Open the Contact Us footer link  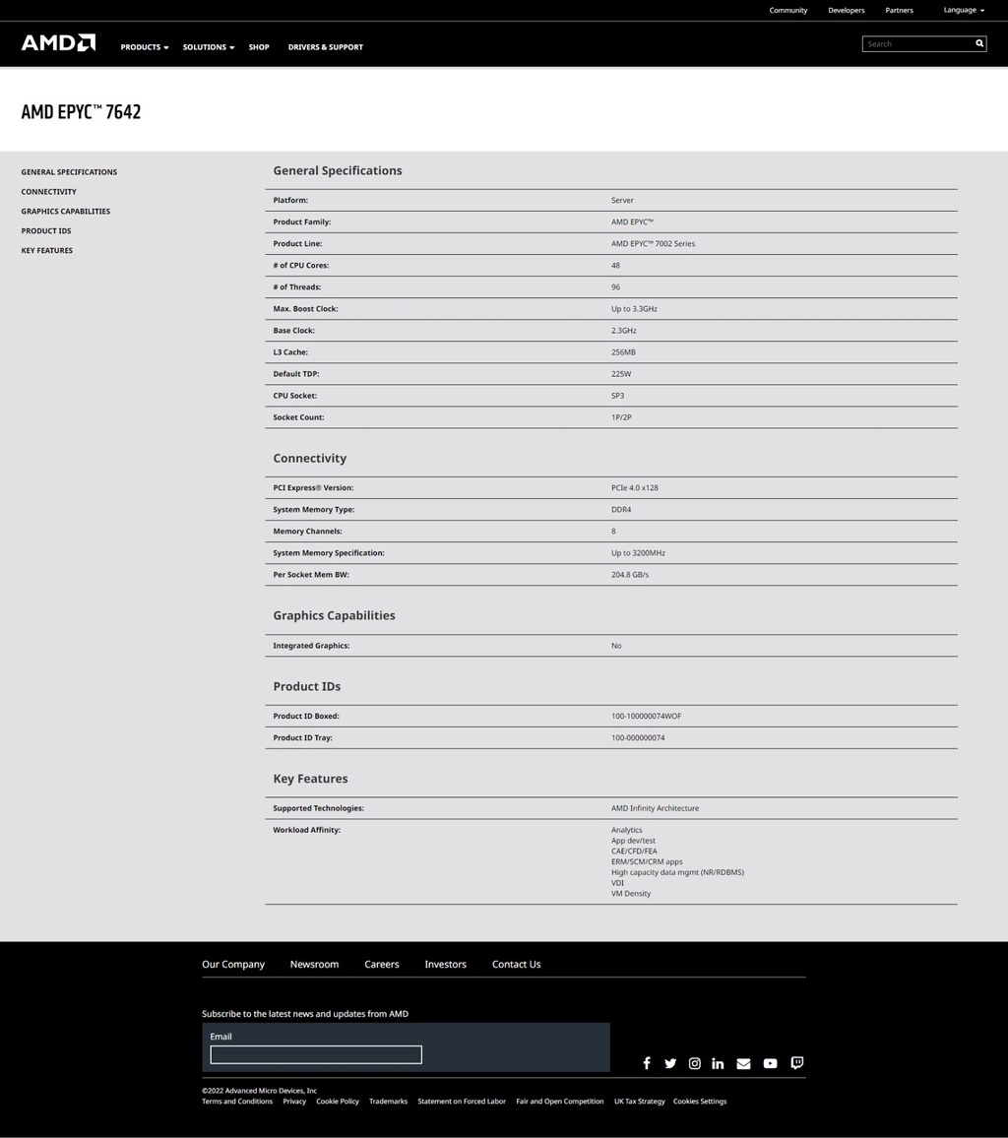pos(516,964)
